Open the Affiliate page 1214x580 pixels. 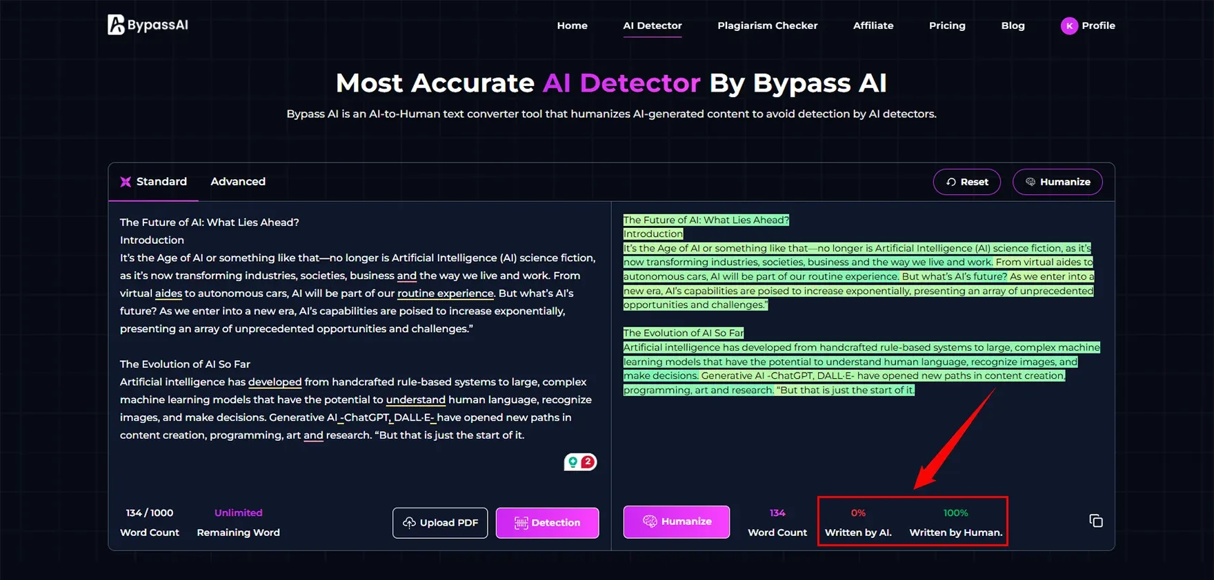tap(873, 25)
